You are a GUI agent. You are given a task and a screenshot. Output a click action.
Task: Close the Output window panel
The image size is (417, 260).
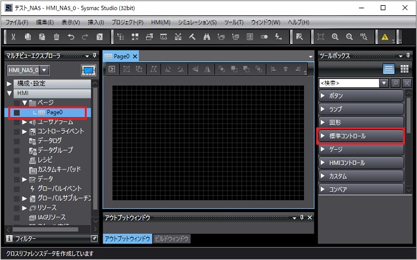(310, 217)
